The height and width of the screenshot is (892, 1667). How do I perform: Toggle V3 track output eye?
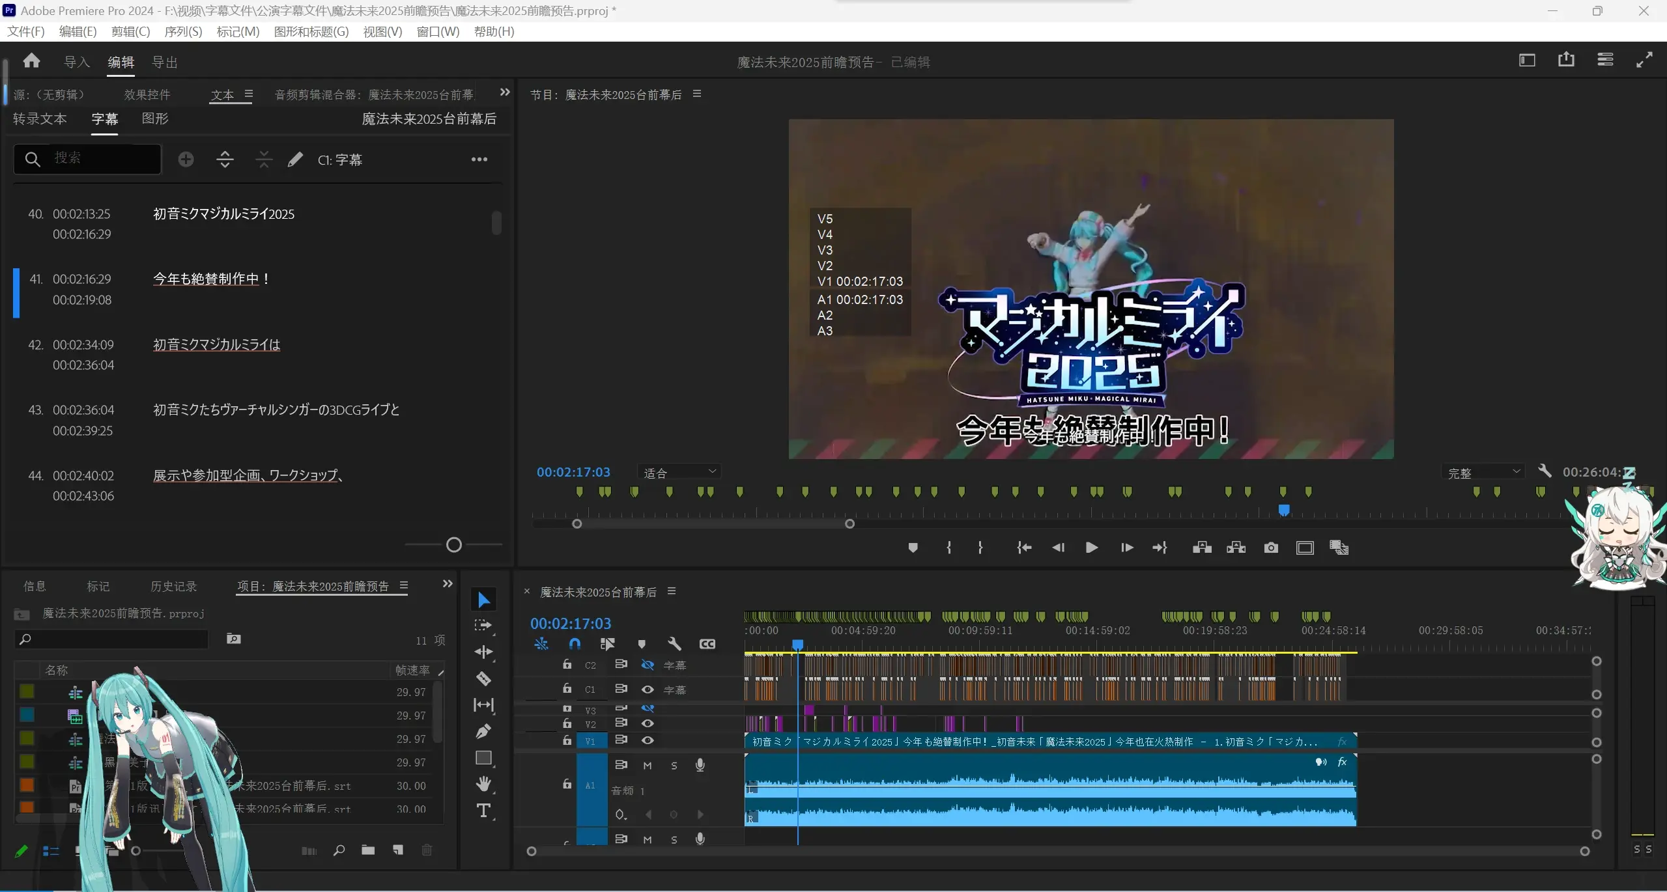tap(648, 708)
